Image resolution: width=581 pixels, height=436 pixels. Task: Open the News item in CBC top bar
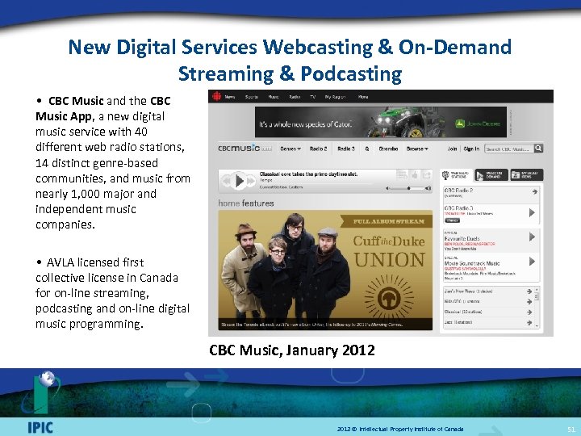point(230,97)
